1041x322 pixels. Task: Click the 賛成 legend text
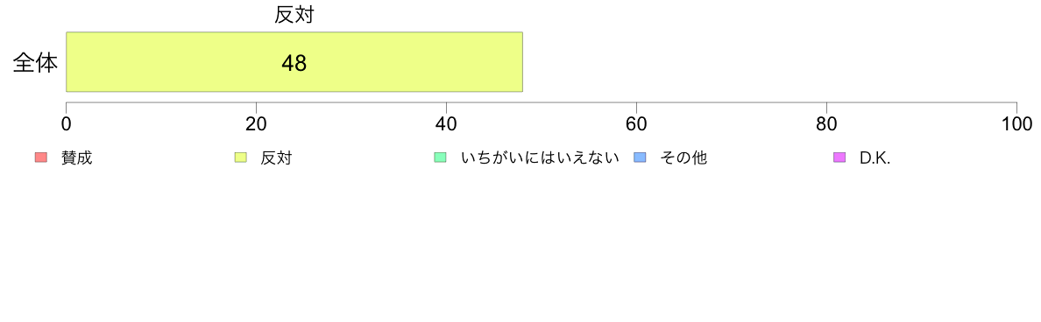point(76,158)
